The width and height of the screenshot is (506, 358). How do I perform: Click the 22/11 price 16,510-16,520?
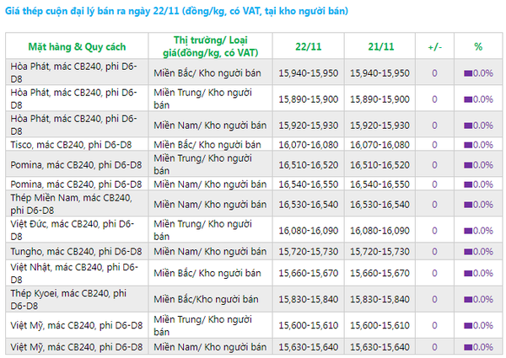[x=309, y=164]
